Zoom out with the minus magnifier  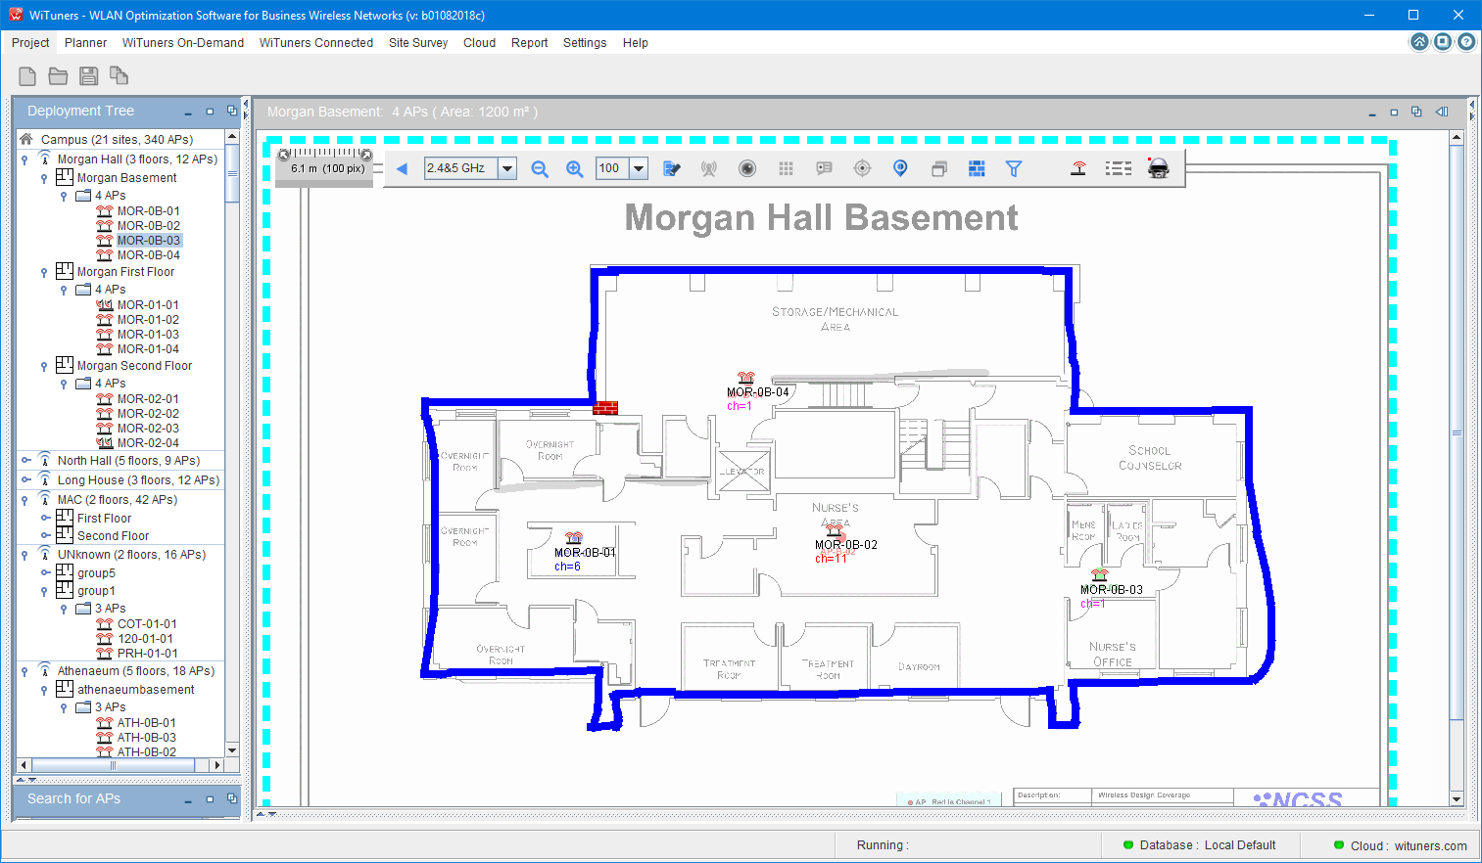pyautogui.click(x=540, y=168)
